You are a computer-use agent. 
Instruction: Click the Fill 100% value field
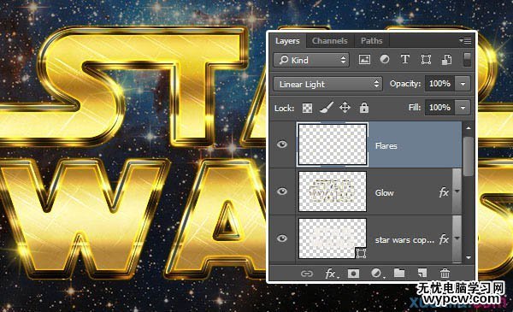point(440,108)
